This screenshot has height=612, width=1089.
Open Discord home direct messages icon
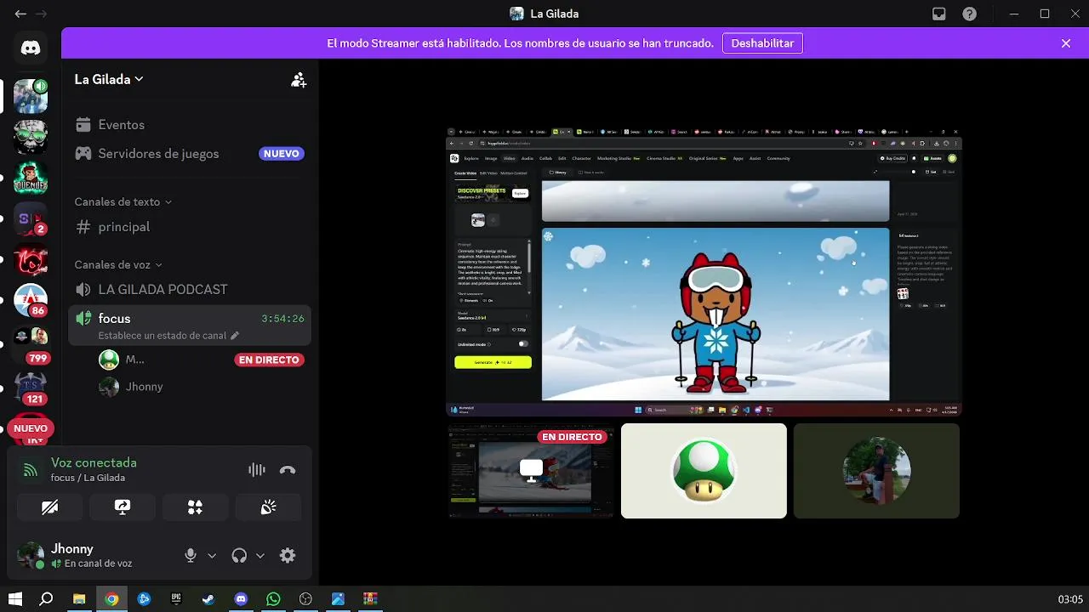(31, 48)
